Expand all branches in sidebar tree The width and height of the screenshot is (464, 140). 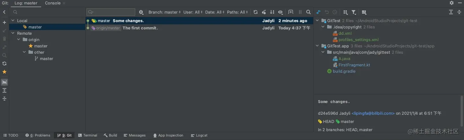click(4, 90)
